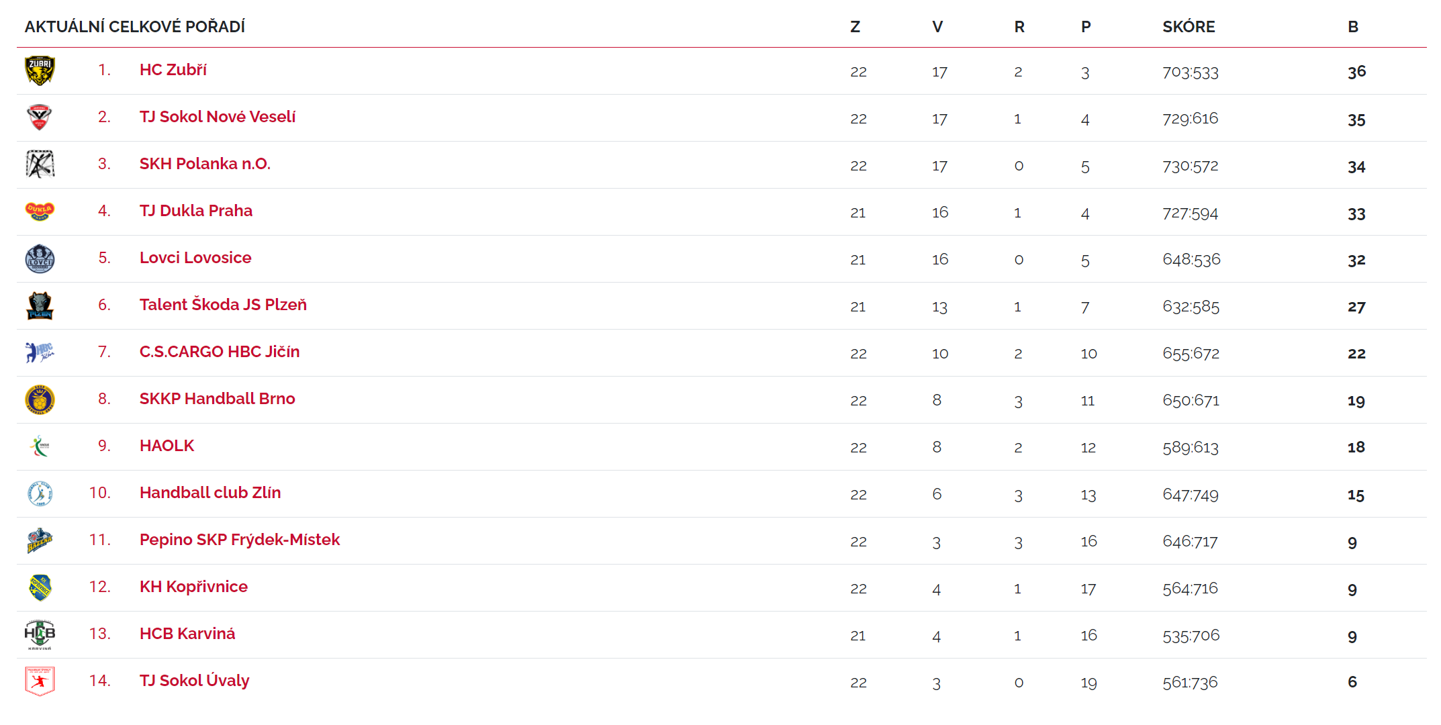The height and width of the screenshot is (725, 1441).
Task: Open the HAOLK team link
Action: click(x=167, y=446)
